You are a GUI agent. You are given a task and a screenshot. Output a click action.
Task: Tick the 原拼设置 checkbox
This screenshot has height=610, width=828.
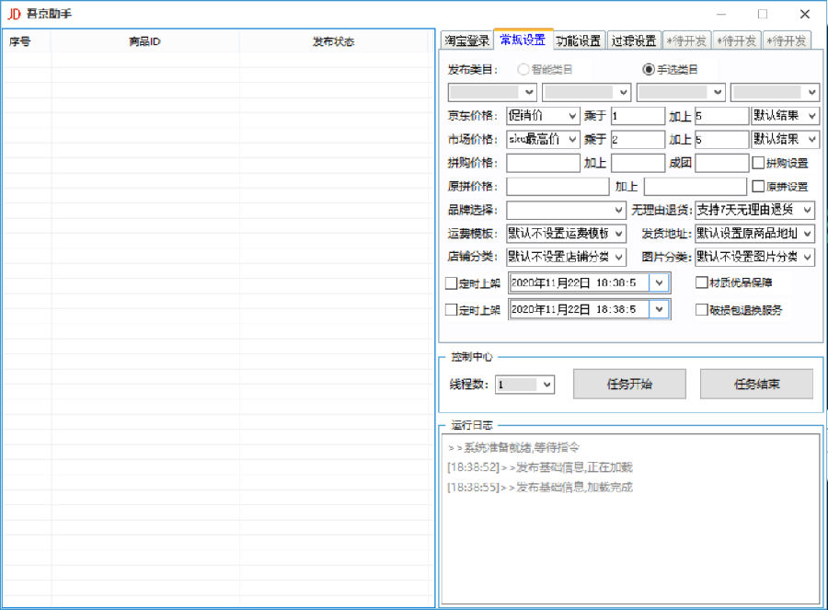758,187
